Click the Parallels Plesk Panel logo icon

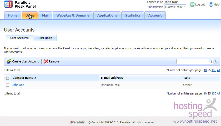pyautogui.click(x=8, y=4)
